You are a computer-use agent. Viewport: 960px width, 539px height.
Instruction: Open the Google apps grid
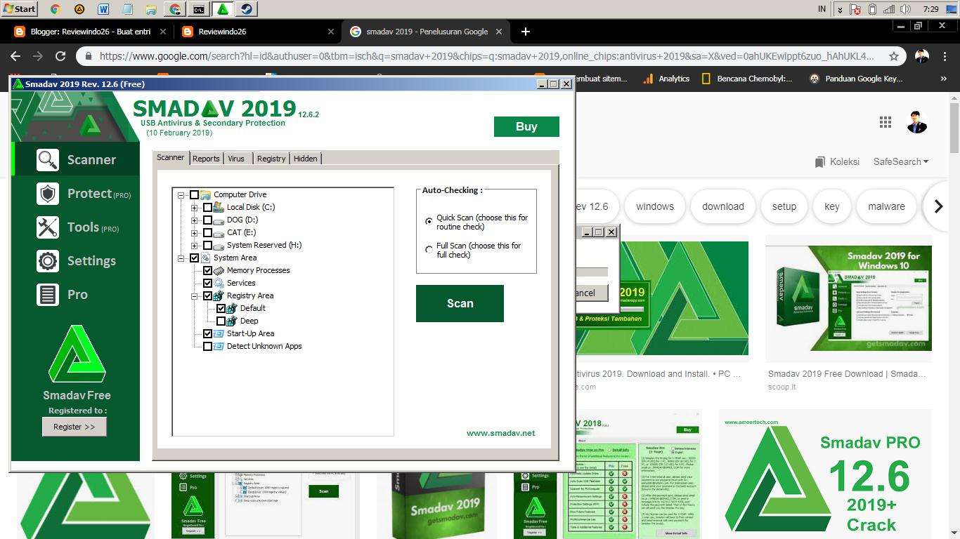[x=885, y=122]
